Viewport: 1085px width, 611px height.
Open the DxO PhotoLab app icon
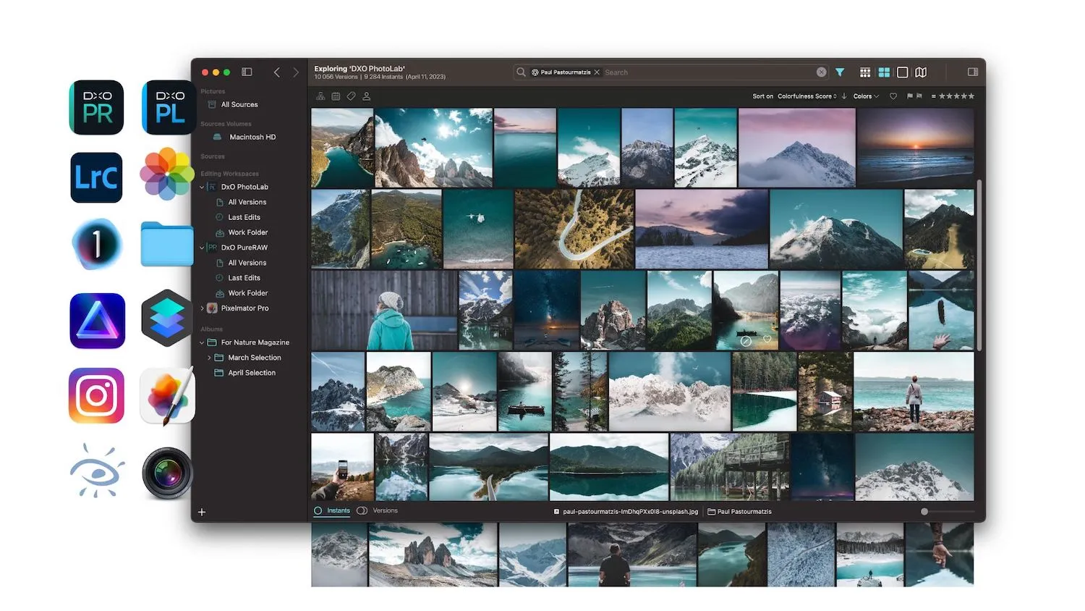tap(168, 107)
